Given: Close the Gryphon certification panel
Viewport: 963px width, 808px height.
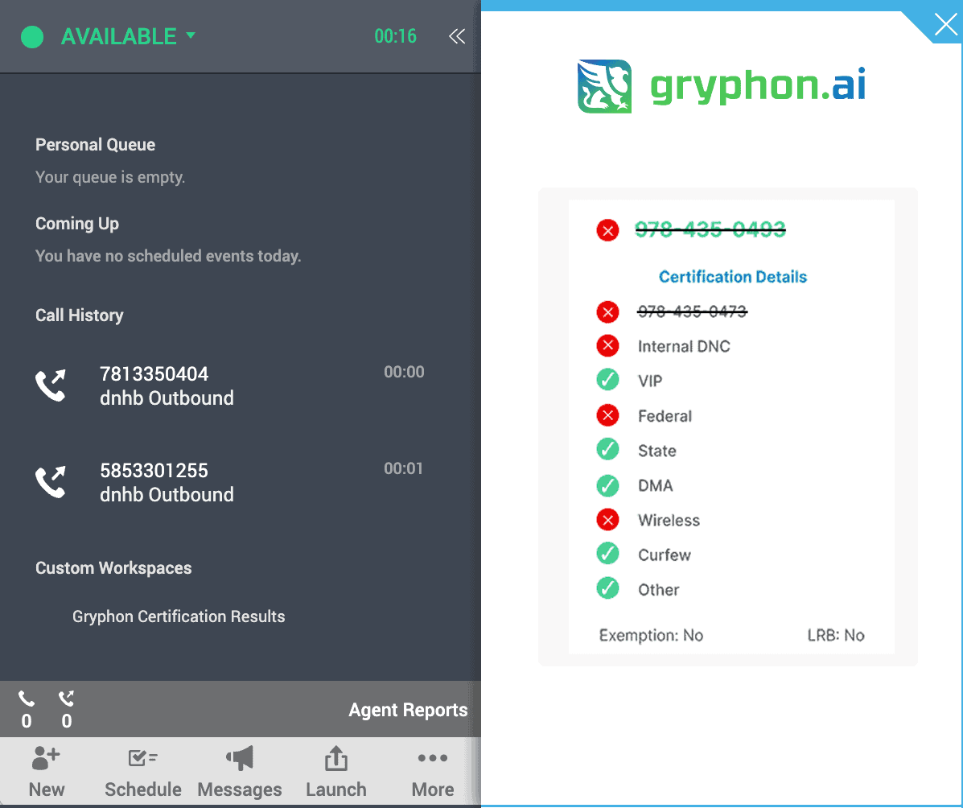Looking at the screenshot, I should (945, 25).
